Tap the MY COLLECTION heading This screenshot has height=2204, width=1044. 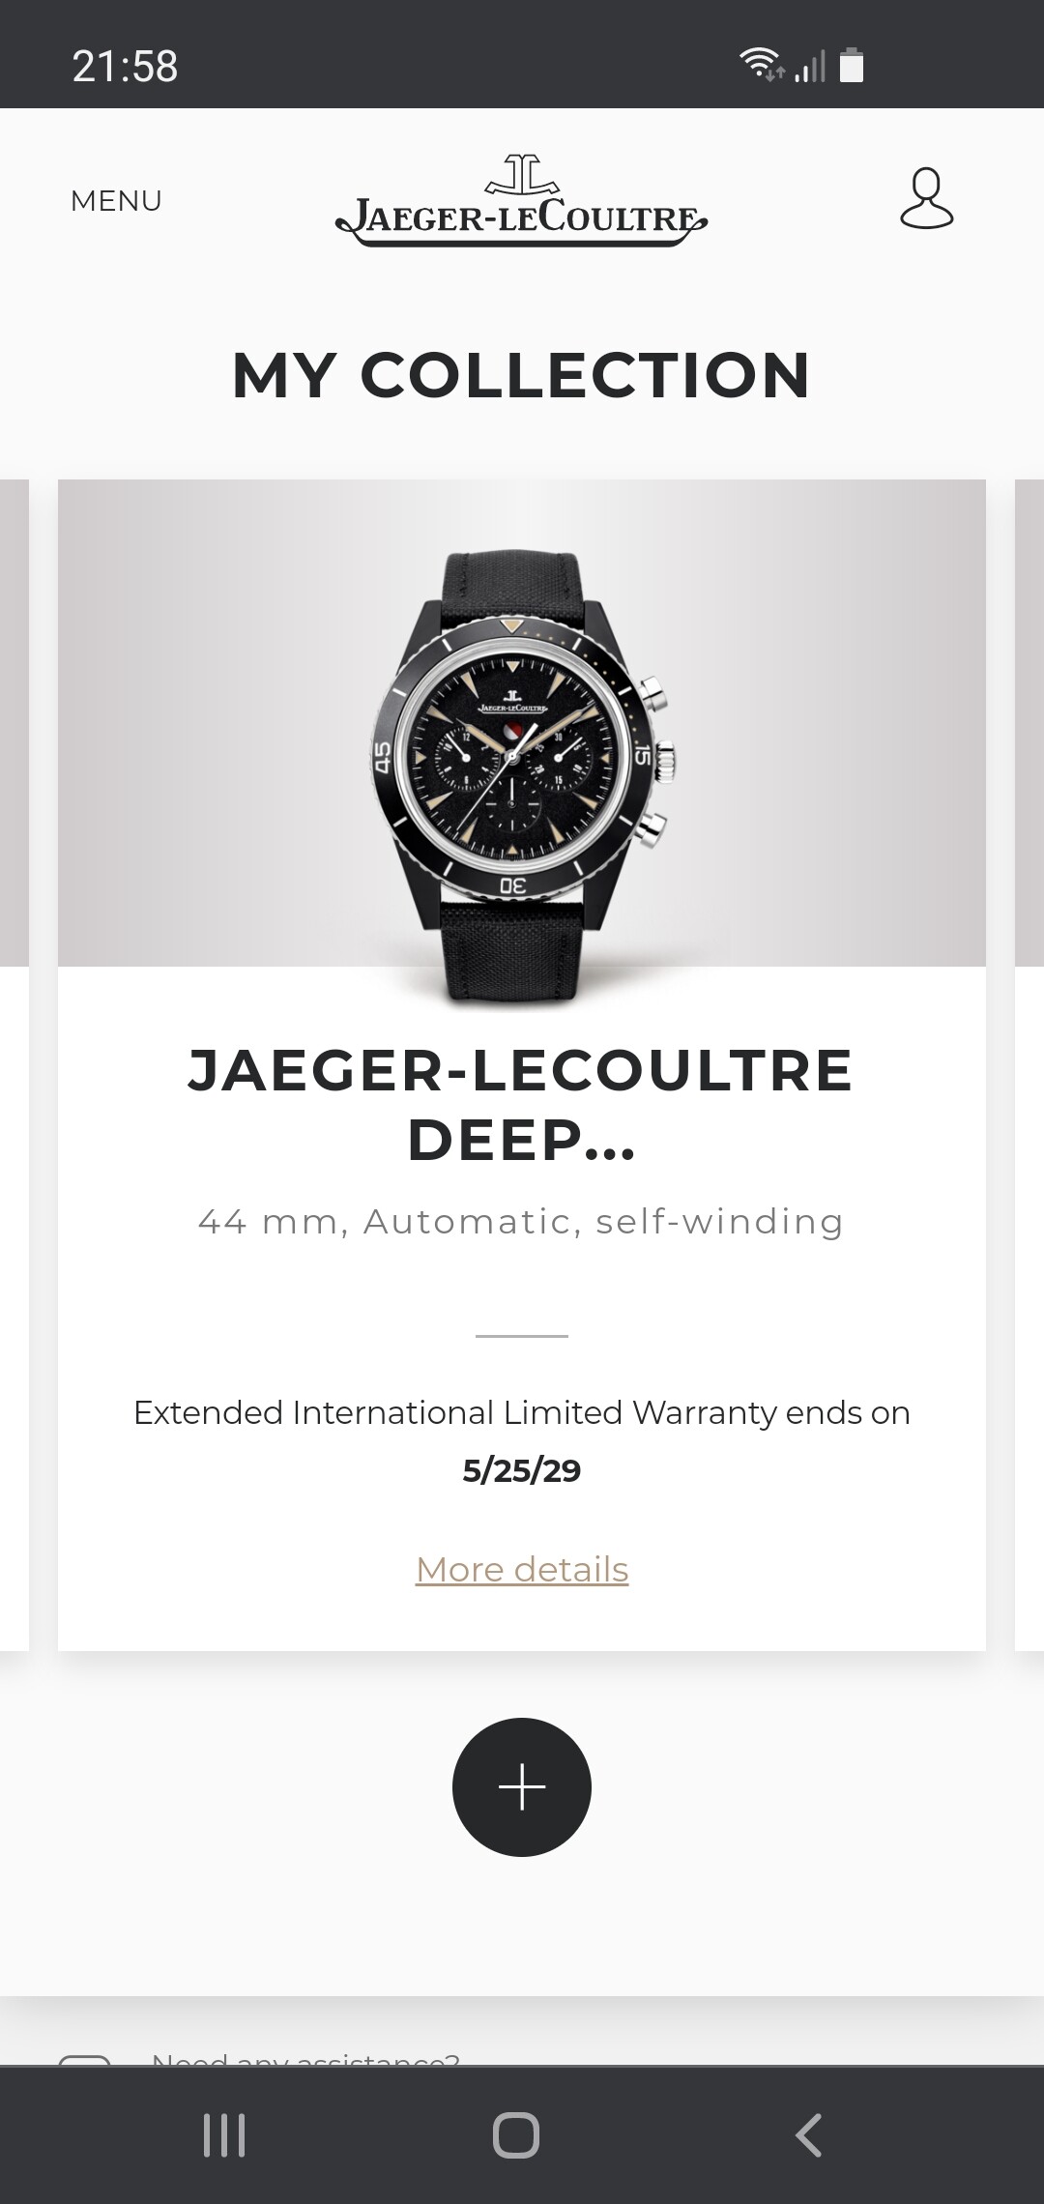(x=522, y=375)
